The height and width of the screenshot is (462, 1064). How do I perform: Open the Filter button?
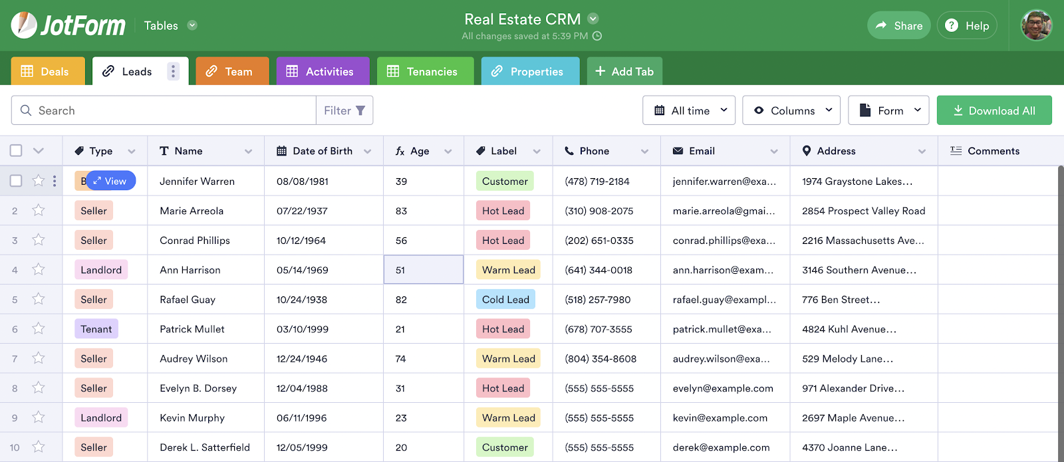pyautogui.click(x=344, y=110)
